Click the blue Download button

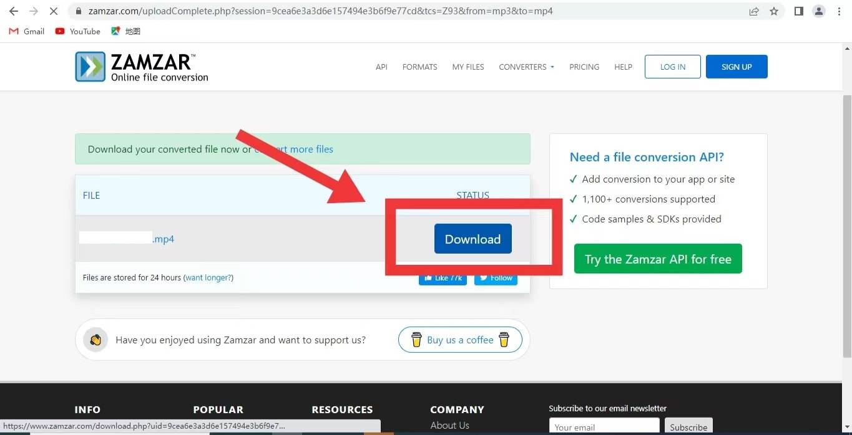click(473, 239)
